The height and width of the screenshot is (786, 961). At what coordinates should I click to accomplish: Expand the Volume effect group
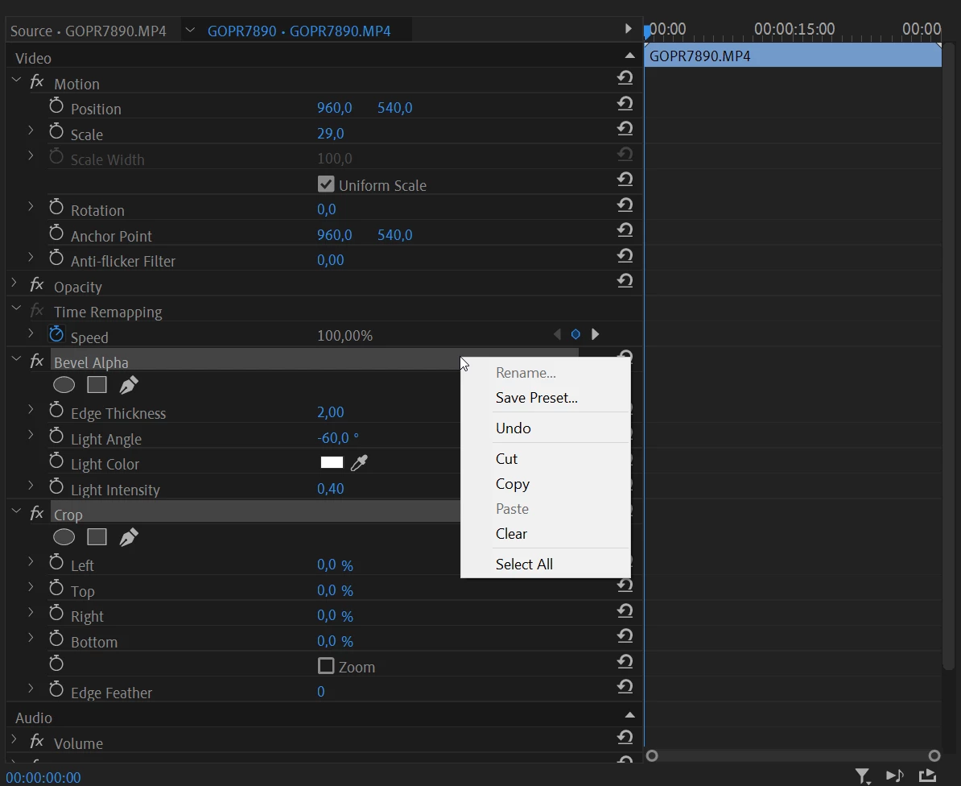pos(14,738)
